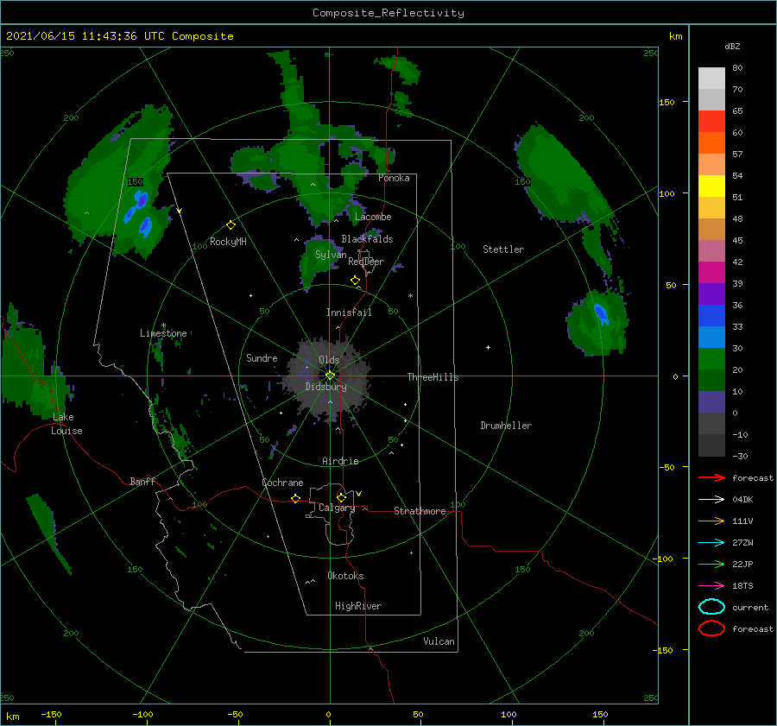Click the Drumheller city label
777x726 pixels.
[x=506, y=426]
